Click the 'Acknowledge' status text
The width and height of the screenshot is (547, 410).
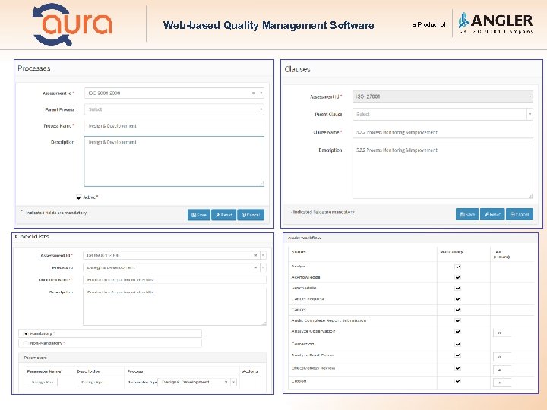click(x=305, y=277)
